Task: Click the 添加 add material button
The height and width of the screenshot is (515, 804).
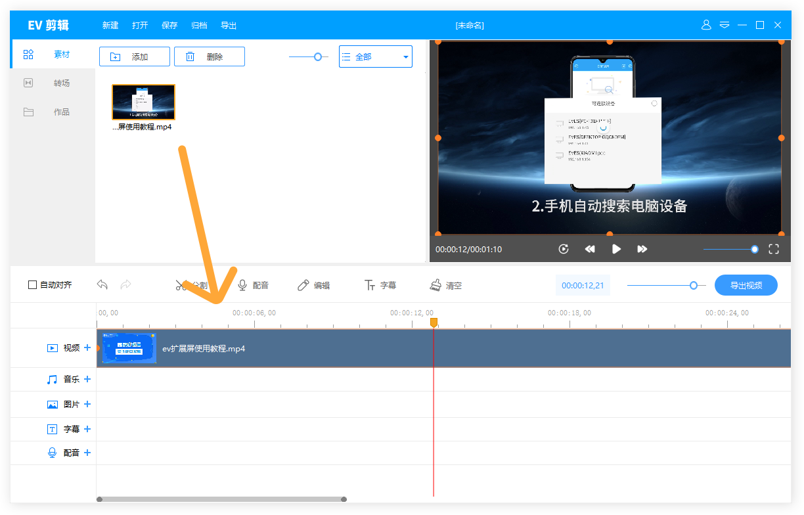Action: (134, 56)
